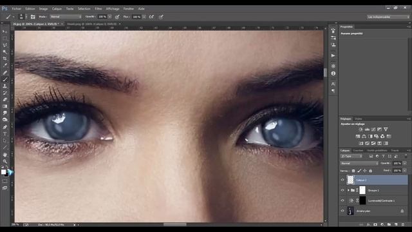
Task: Open the Fichier menu
Action: [16, 8]
